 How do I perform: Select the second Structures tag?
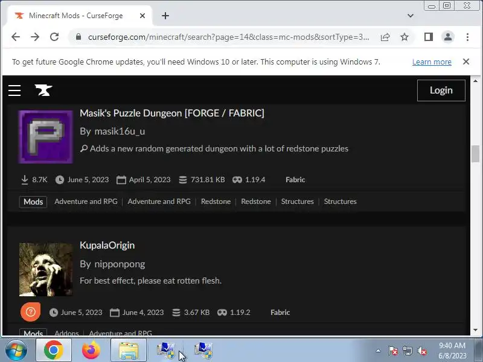coord(340,202)
